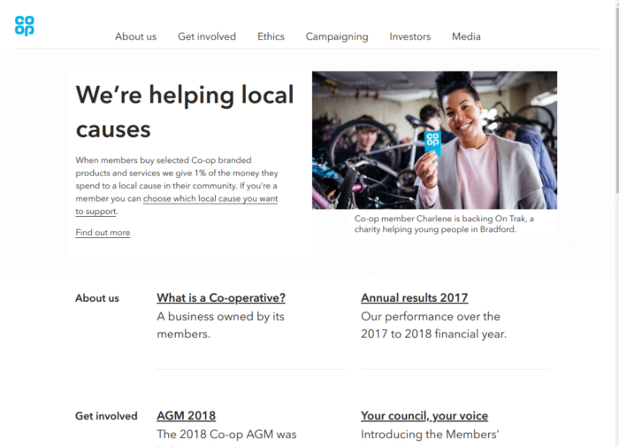Open the AGM 2018 link

tap(187, 416)
